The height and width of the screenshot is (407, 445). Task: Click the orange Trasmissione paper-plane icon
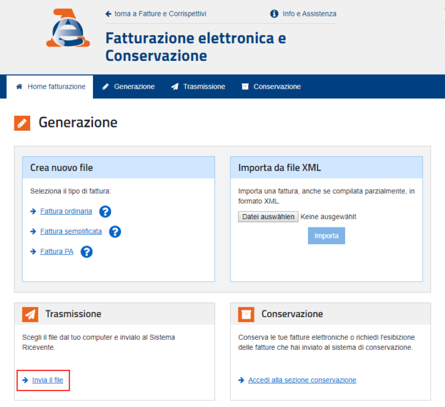[30, 314]
